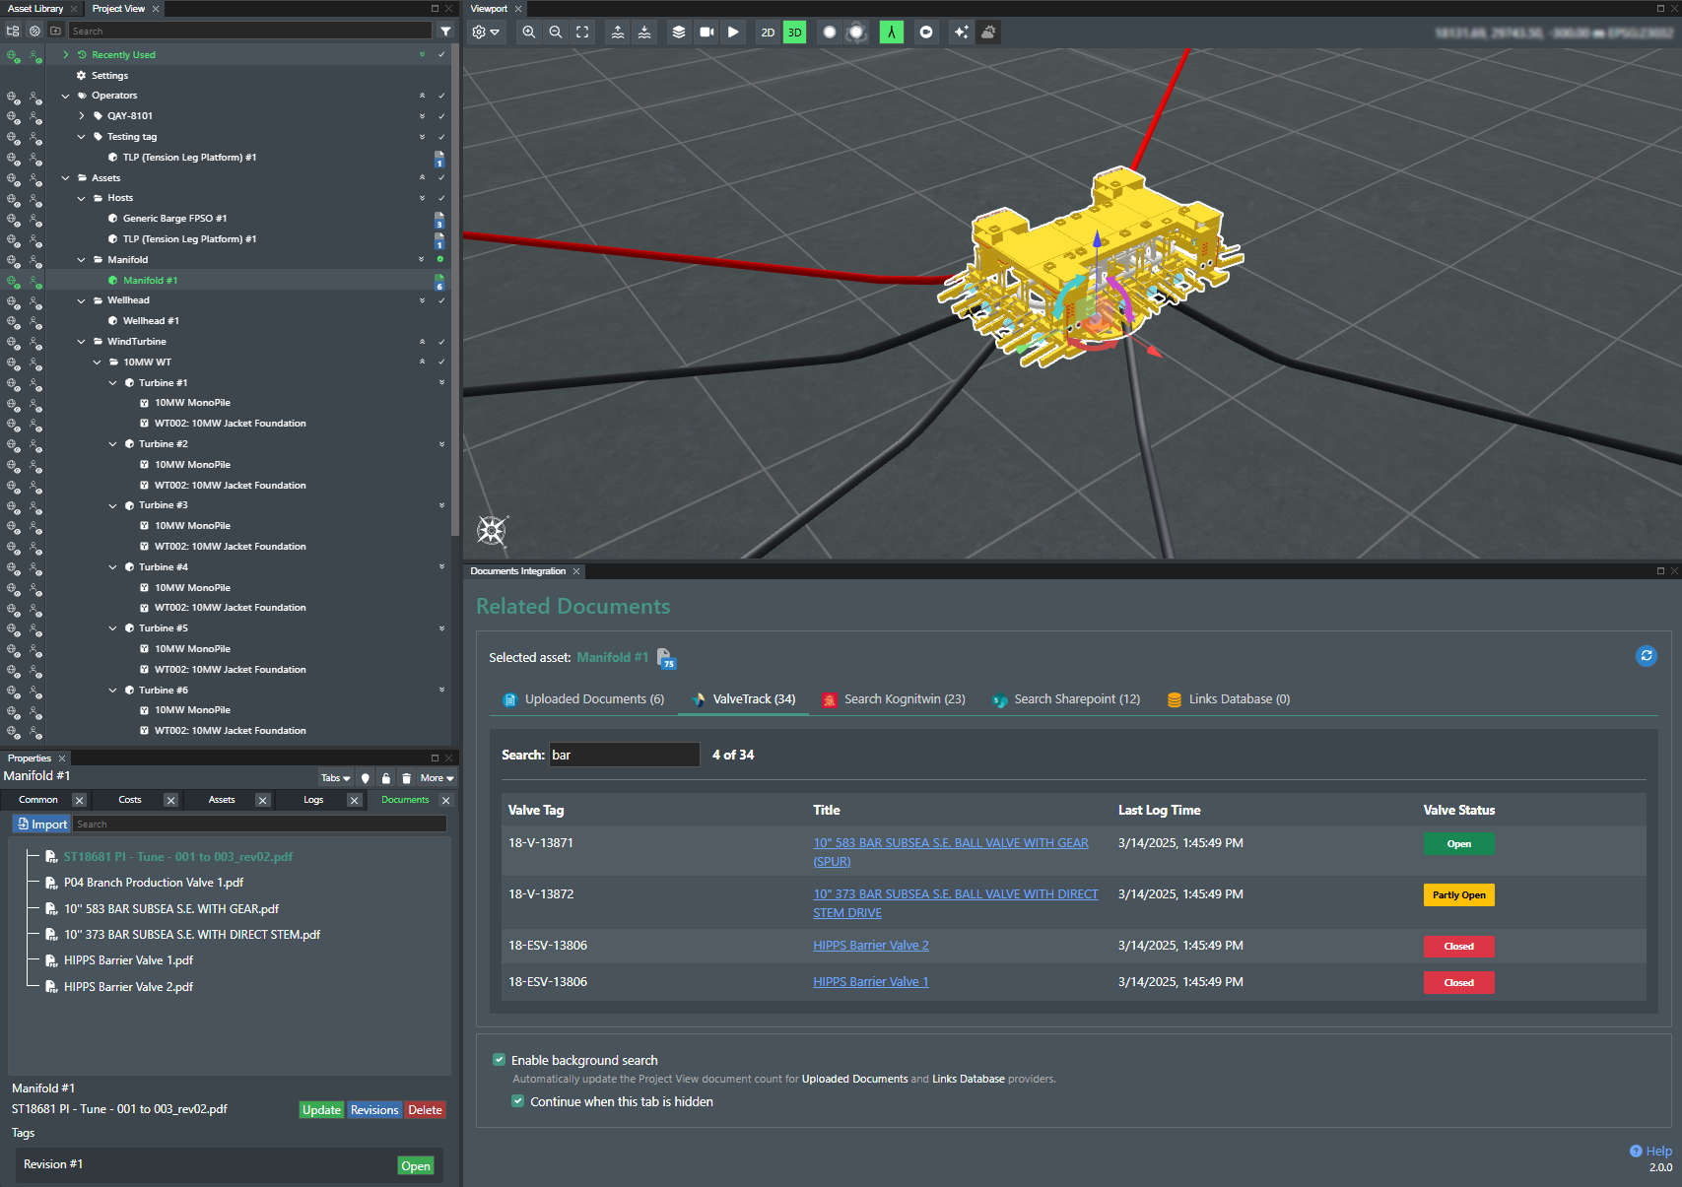Screen dimensions: 1682x1187
Task: Activate the viewport Play animation button
Action: click(x=733, y=32)
